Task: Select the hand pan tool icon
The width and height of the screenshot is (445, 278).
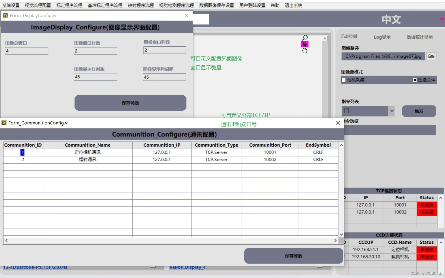Action: 305,50
